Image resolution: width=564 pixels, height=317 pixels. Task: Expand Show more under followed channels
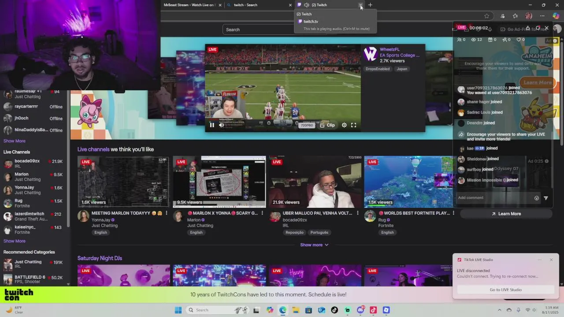pyautogui.click(x=15, y=141)
